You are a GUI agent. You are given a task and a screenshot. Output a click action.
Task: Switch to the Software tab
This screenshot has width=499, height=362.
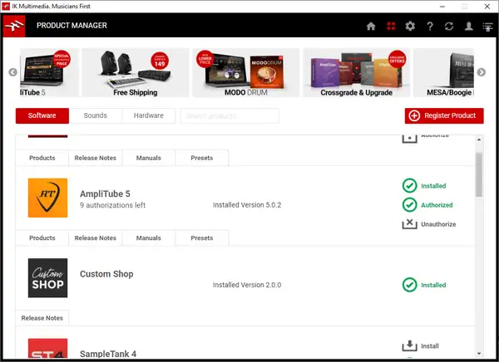42,115
